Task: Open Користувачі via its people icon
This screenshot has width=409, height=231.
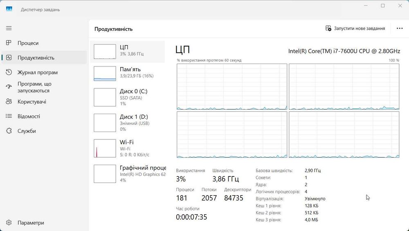Action: tap(9, 101)
